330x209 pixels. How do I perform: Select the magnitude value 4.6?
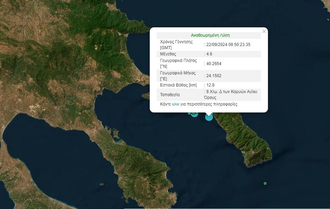tap(209, 54)
